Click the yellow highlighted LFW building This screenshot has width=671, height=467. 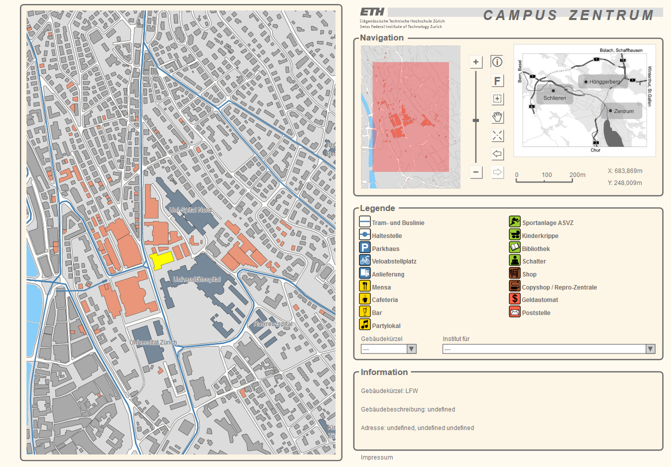pyautogui.click(x=161, y=260)
